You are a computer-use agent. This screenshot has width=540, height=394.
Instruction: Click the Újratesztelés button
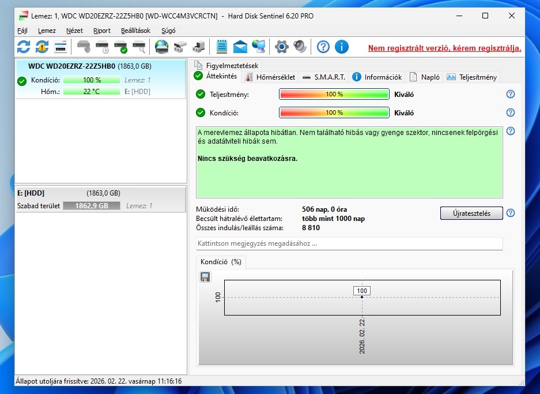coord(471,213)
